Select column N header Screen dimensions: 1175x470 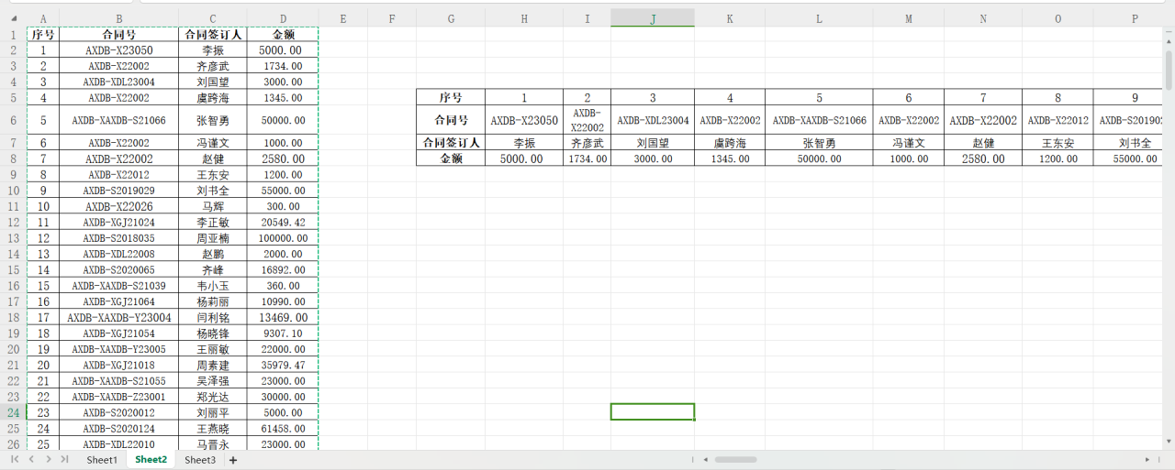(983, 18)
